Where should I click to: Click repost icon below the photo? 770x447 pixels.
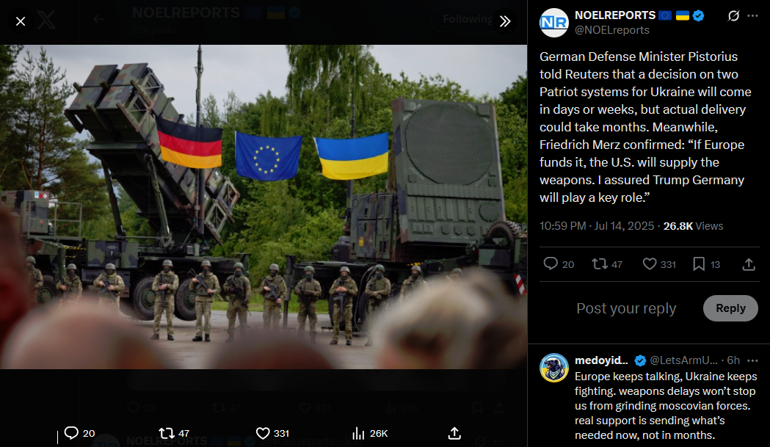pos(167,433)
